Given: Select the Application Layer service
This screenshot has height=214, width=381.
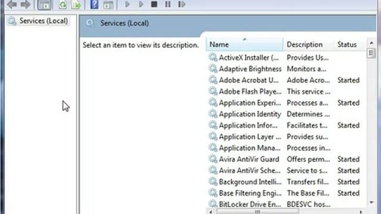Looking at the screenshot, I should click(250, 137).
